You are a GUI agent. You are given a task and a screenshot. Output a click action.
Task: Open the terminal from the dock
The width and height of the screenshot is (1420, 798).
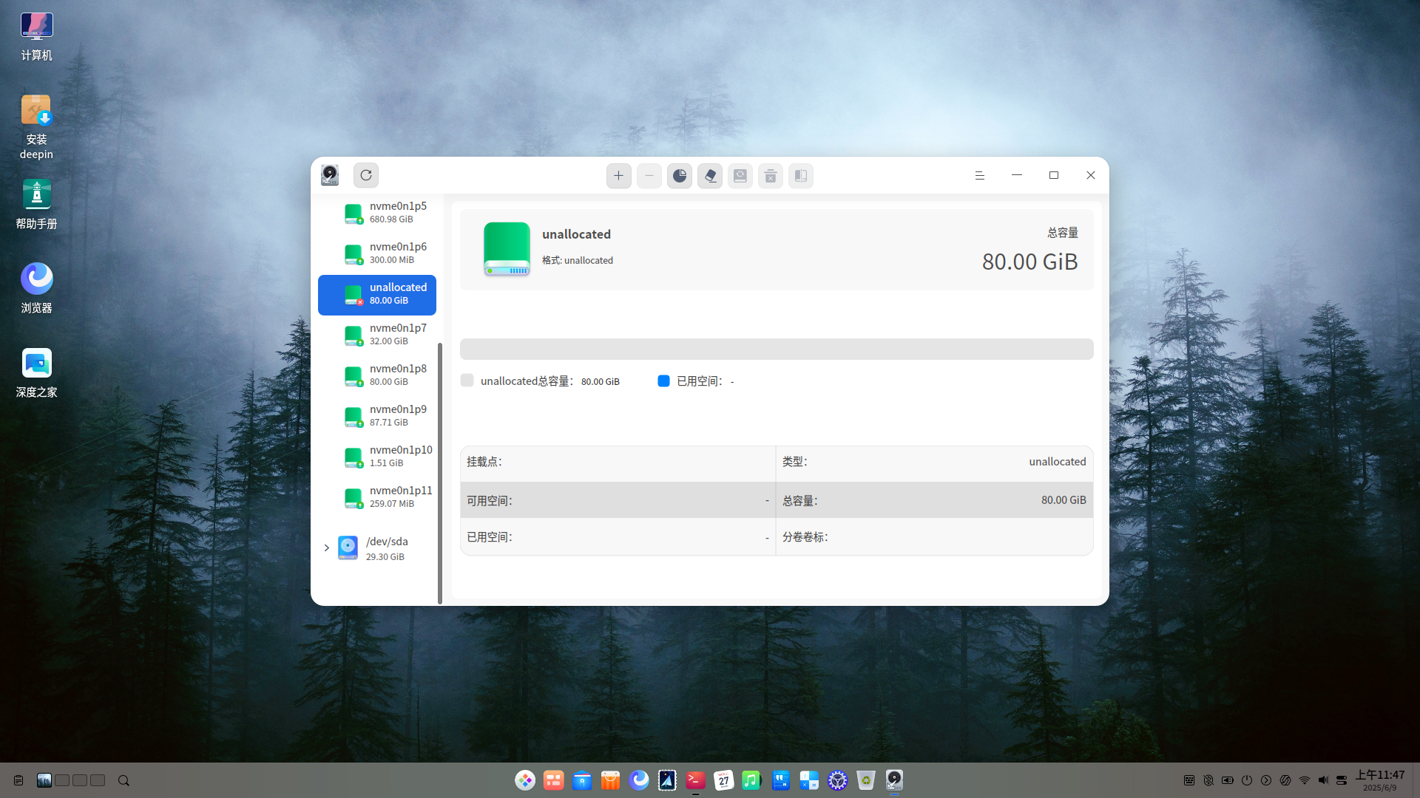click(x=695, y=780)
